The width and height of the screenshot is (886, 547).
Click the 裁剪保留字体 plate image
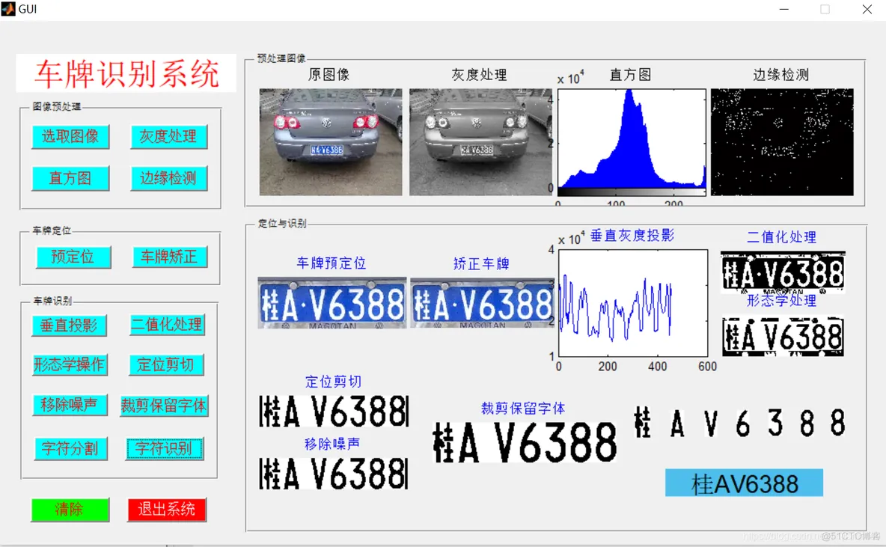coord(525,442)
